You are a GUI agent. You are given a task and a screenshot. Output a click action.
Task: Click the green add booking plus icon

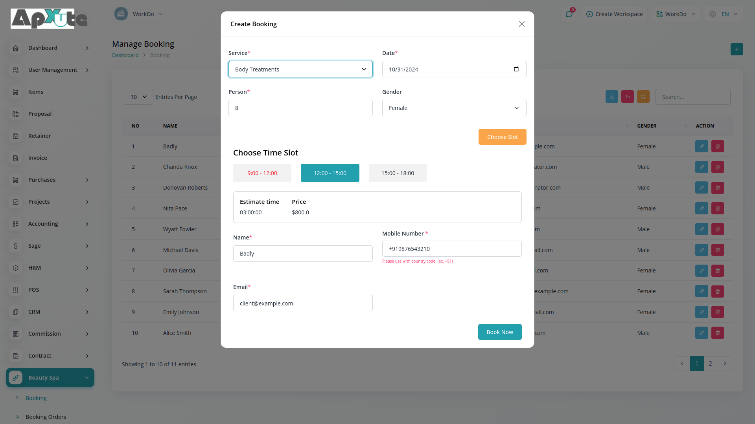tap(737, 49)
